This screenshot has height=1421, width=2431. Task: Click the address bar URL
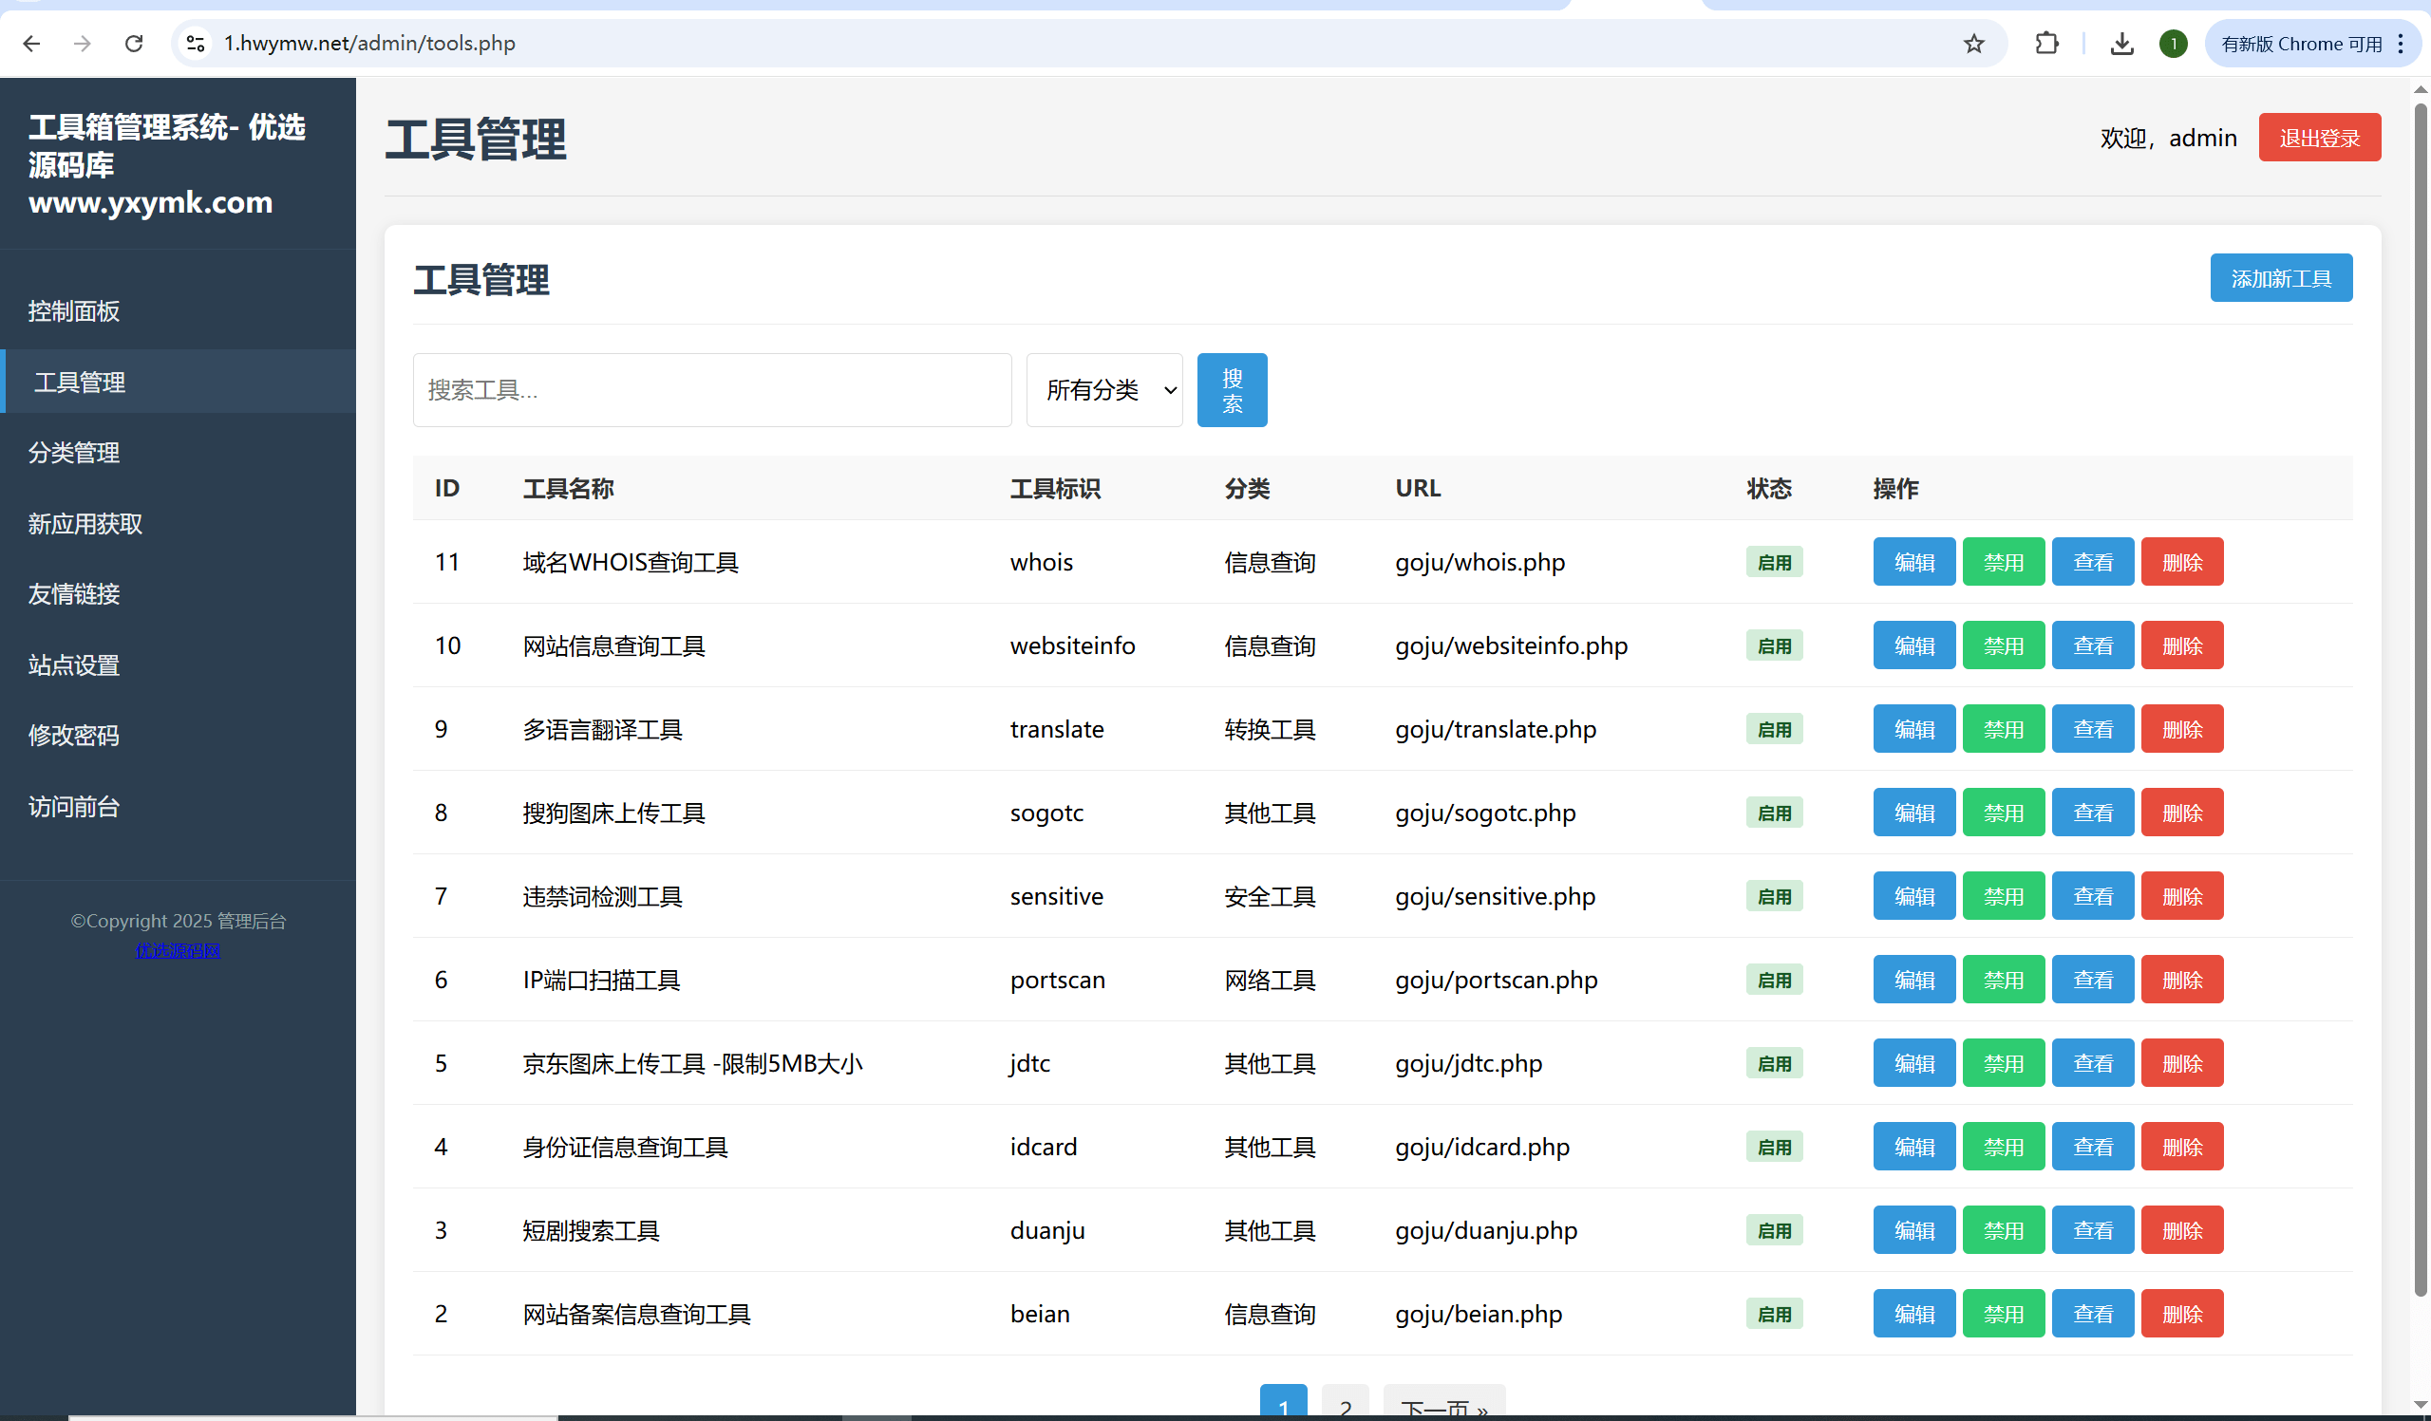[x=369, y=44]
